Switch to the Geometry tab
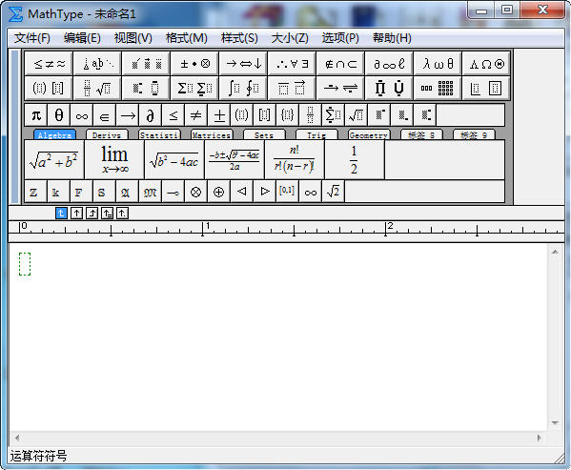Viewport: 571px width, 470px height. [369, 134]
